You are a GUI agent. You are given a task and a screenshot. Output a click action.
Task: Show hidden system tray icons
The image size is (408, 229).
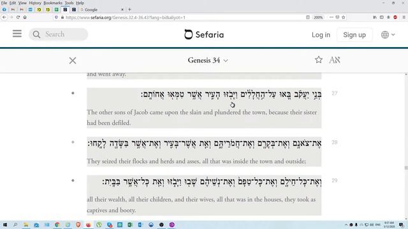point(346,225)
